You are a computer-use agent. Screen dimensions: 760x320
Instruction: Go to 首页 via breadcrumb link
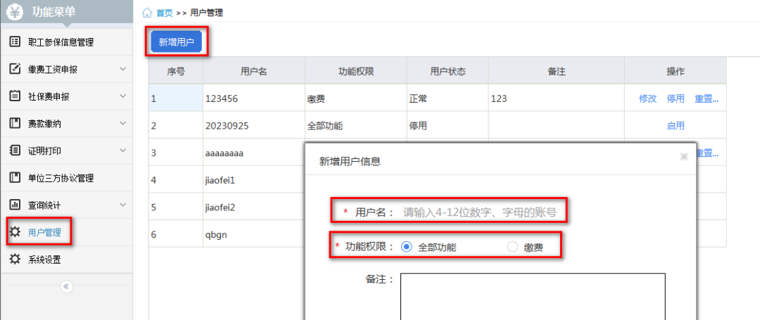pos(165,13)
